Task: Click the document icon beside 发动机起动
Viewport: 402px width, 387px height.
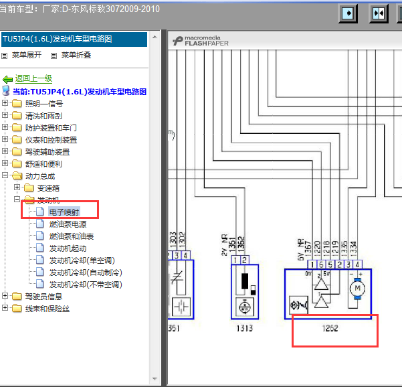Action: [40, 248]
